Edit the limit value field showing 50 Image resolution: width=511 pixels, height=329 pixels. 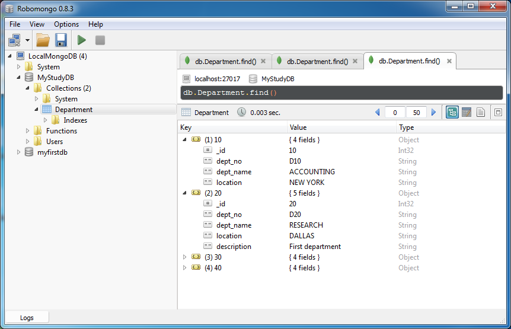(416, 113)
